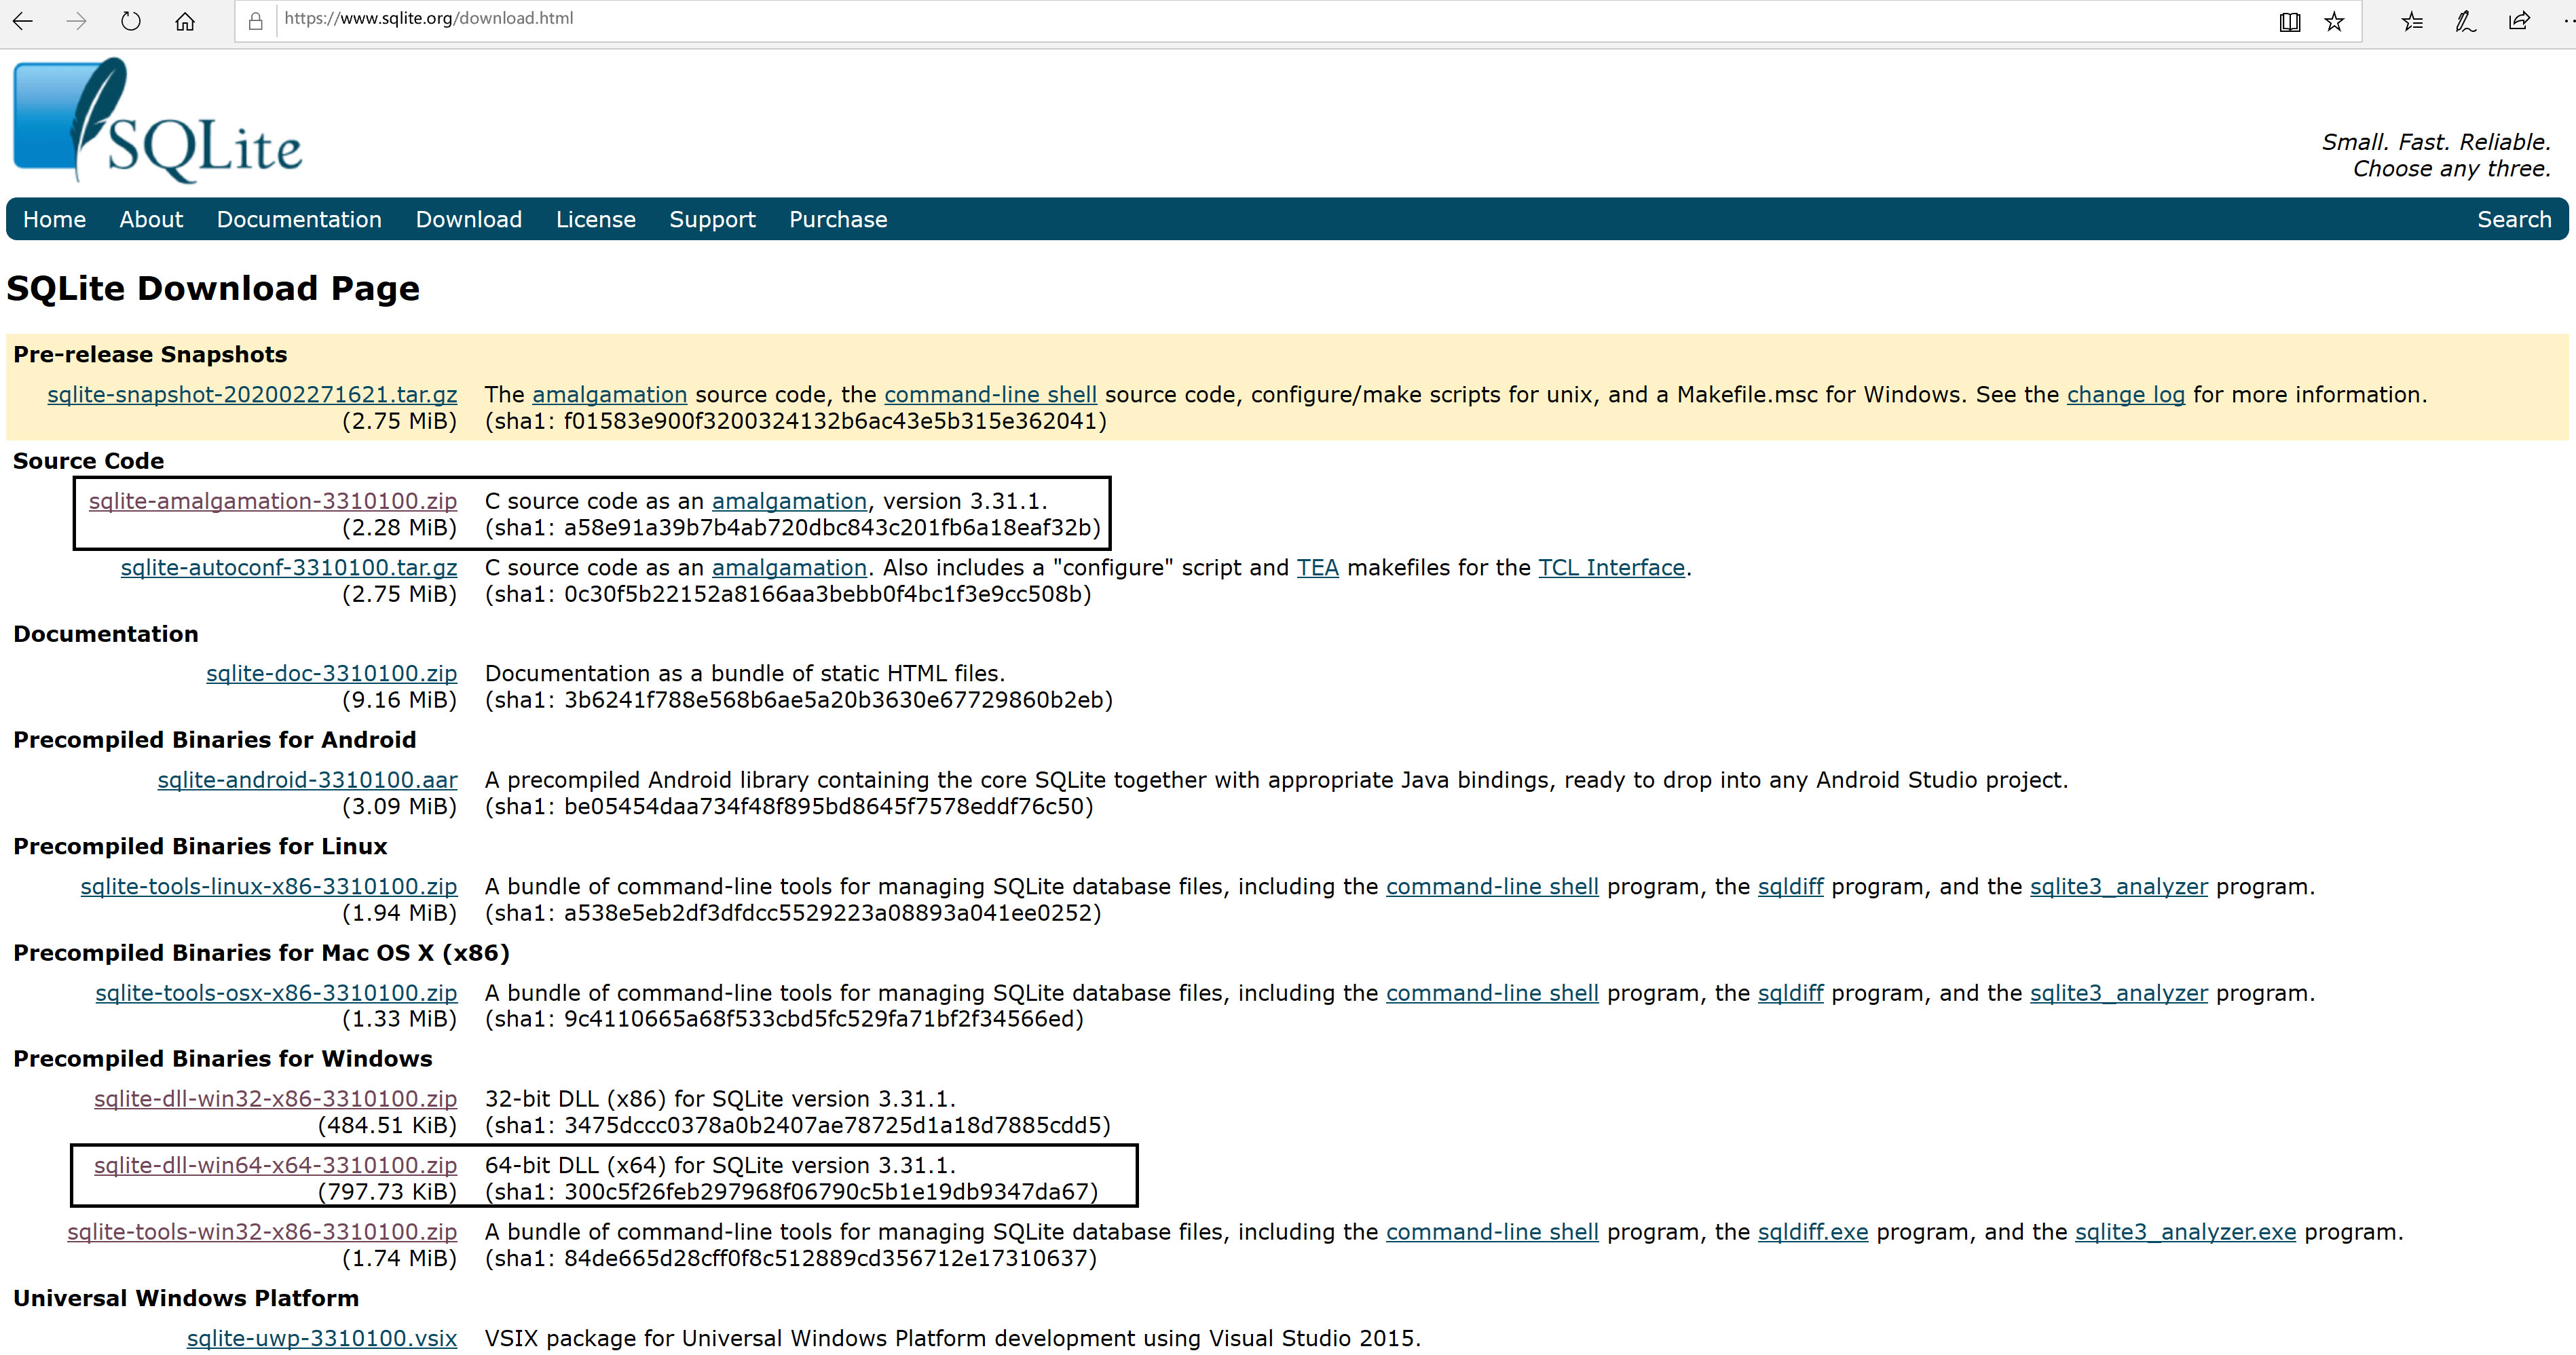Open the Favorites hub icon

2412,21
